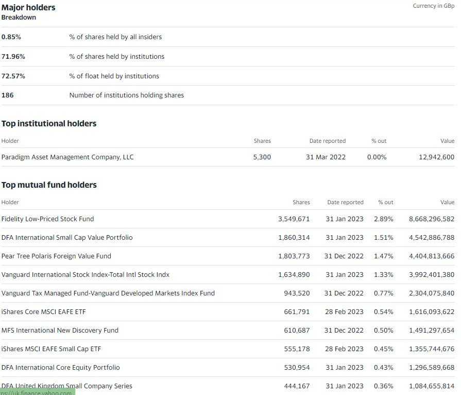The image size is (461, 395).
Task: Select the 610,687 shares cell
Action: pos(297,330)
